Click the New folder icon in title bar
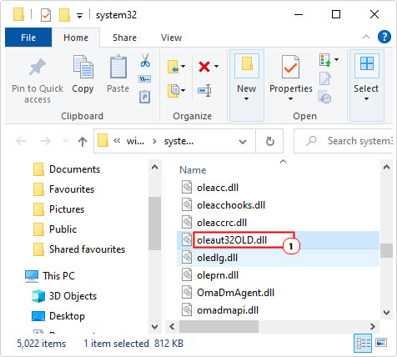The width and height of the screenshot is (397, 357). point(64,14)
